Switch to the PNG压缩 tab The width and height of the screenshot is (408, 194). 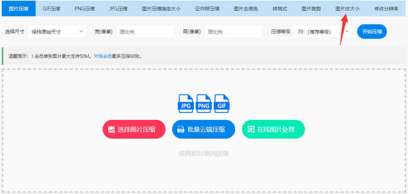(85, 9)
